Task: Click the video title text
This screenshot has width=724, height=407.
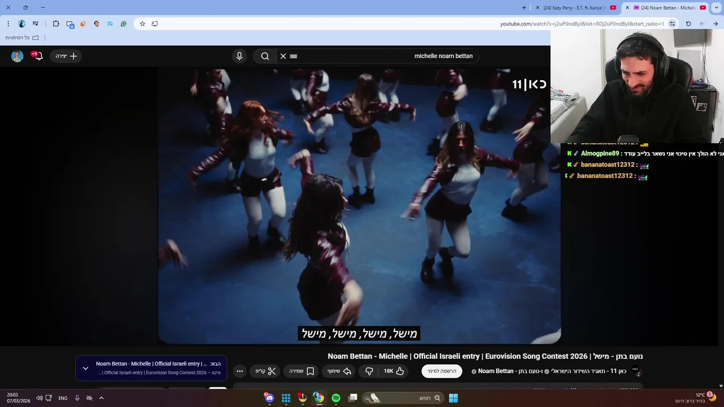Action: point(485,356)
